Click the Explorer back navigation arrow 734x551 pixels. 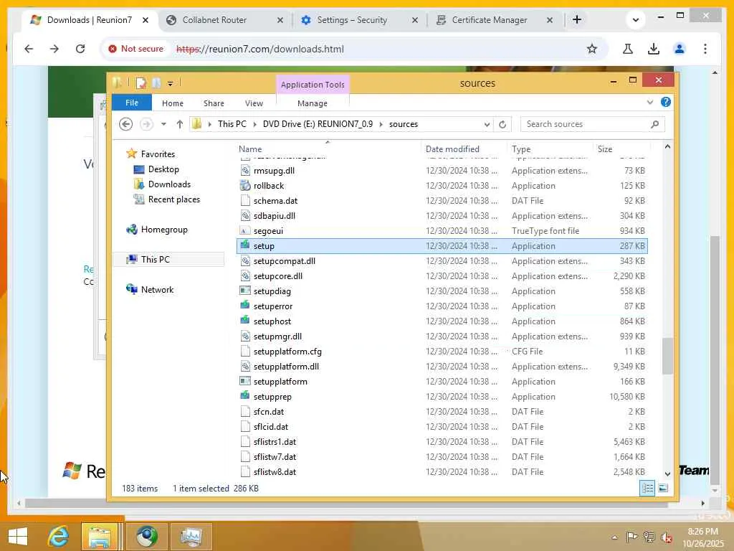tap(125, 124)
